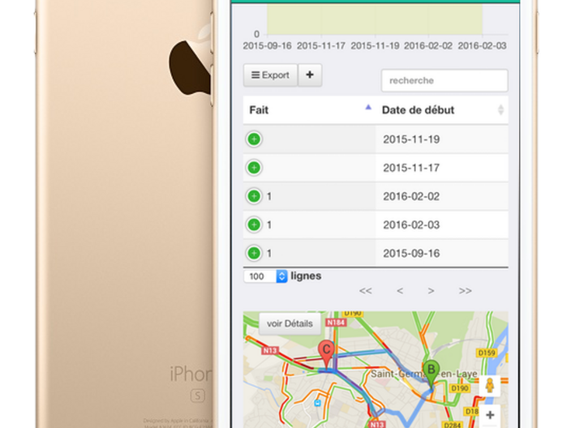The image size is (571, 428).
Task: Go to previous page with < link
Action: coord(400,291)
